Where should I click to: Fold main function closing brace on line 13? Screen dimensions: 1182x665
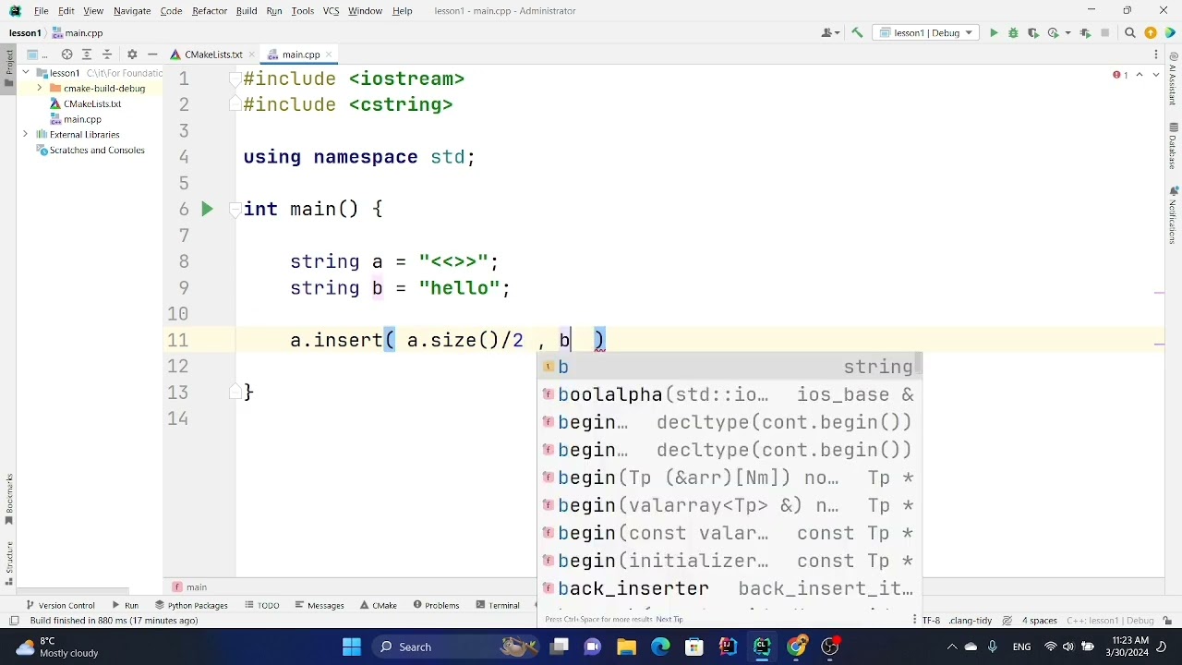pos(236,393)
